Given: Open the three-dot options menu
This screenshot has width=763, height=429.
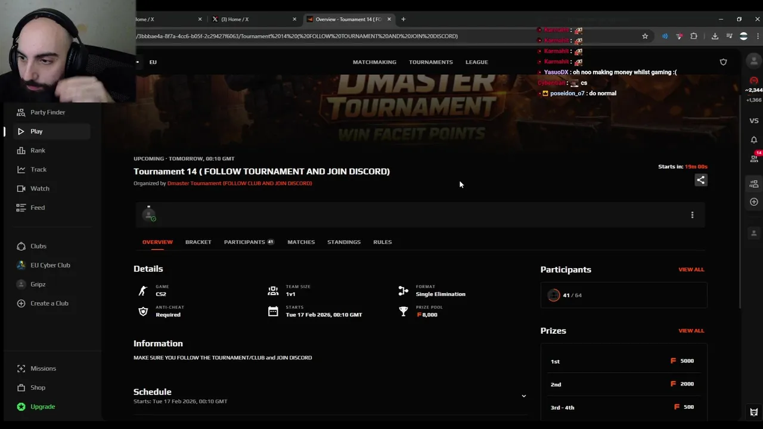Looking at the screenshot, I should coord(692,215).
